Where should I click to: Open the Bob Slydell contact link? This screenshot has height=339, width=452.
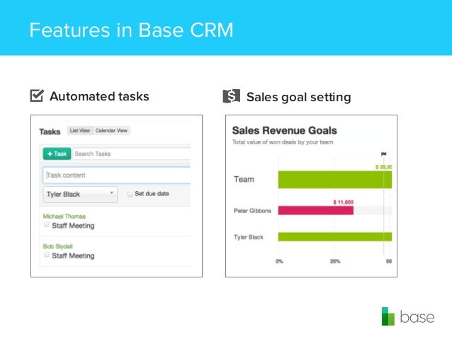(x=57, y=246)
